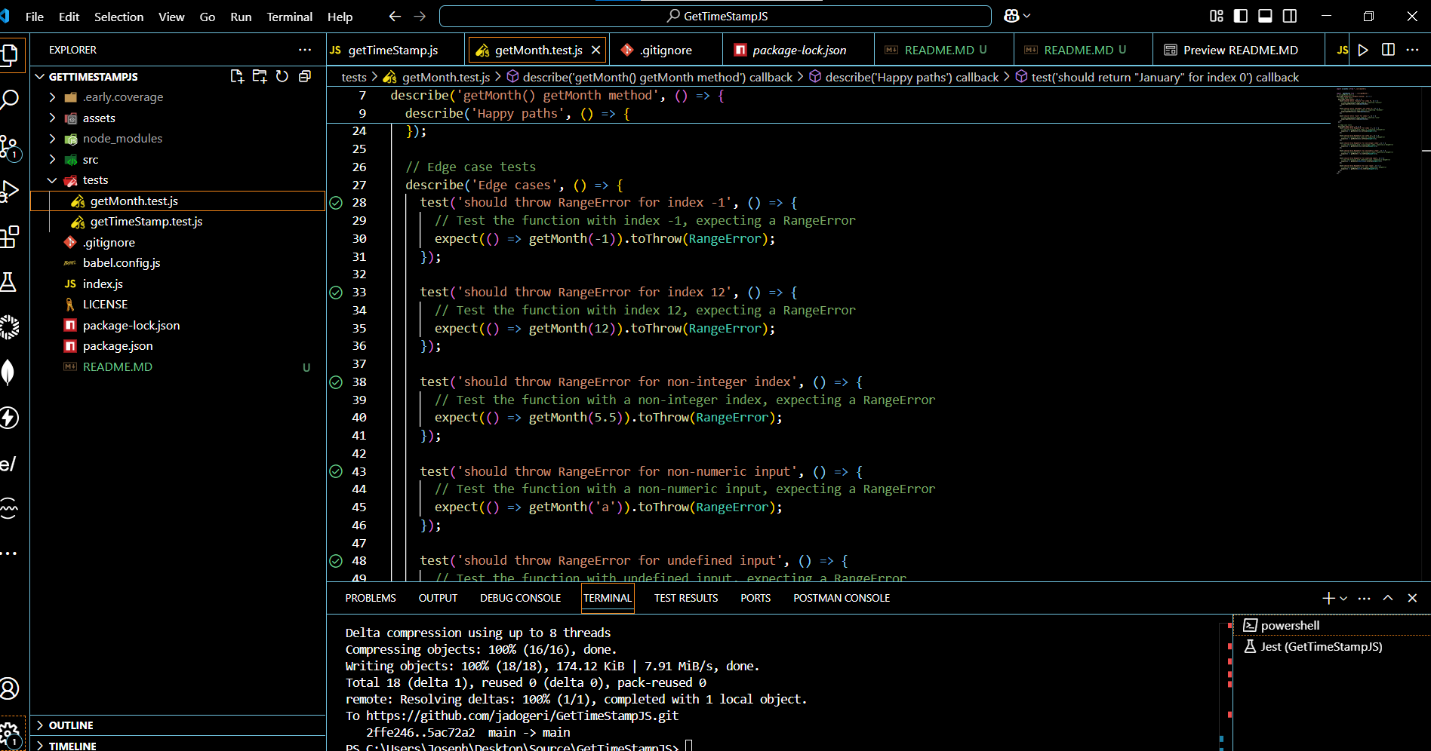Open the Accounts icon in activity bar
This screenshot has width=1431, height=751.
[9, 688]
